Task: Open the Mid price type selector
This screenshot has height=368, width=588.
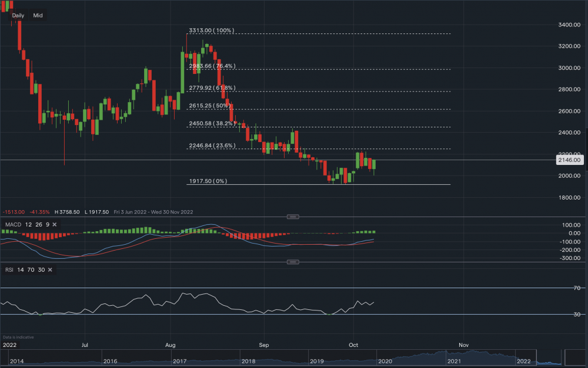Action: 38,15
